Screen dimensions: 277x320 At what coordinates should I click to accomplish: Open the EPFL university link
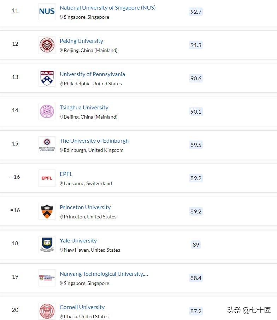point(66,174)
